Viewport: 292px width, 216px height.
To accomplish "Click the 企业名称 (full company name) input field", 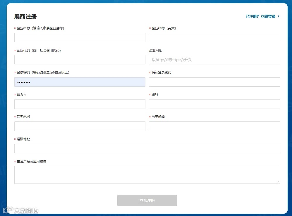I will (x=80, y=37).
